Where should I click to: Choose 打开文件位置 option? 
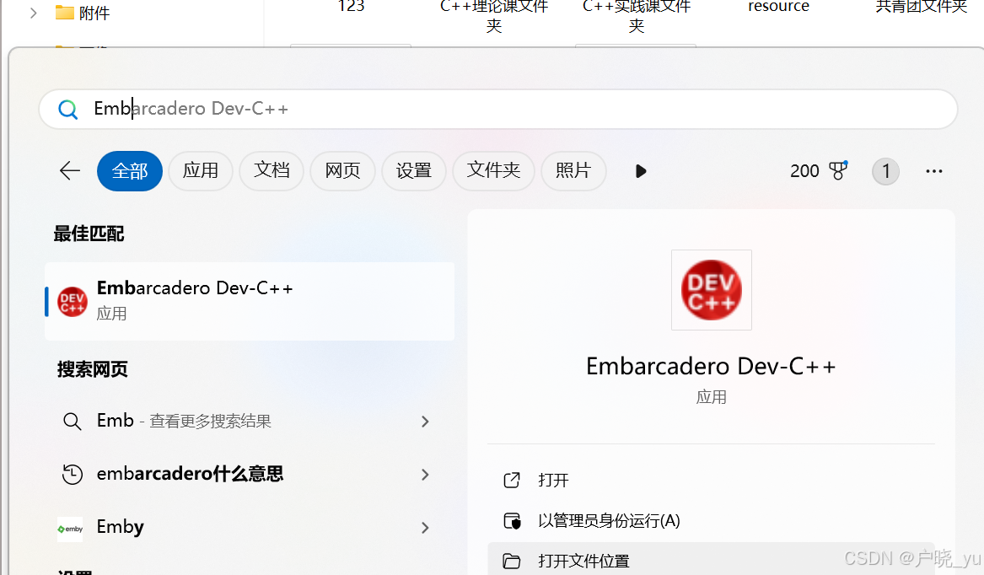[711, 560]
